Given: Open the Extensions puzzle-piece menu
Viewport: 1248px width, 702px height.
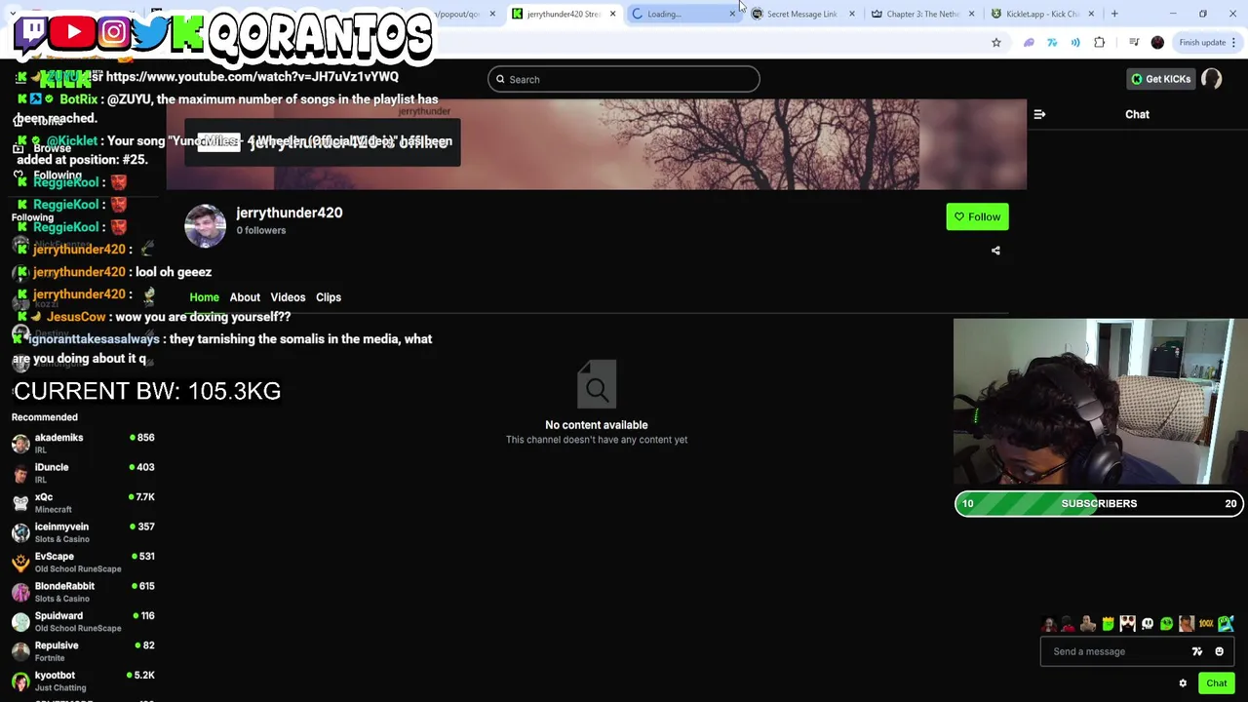Looking at the screenshot, I should [1099, 42].
